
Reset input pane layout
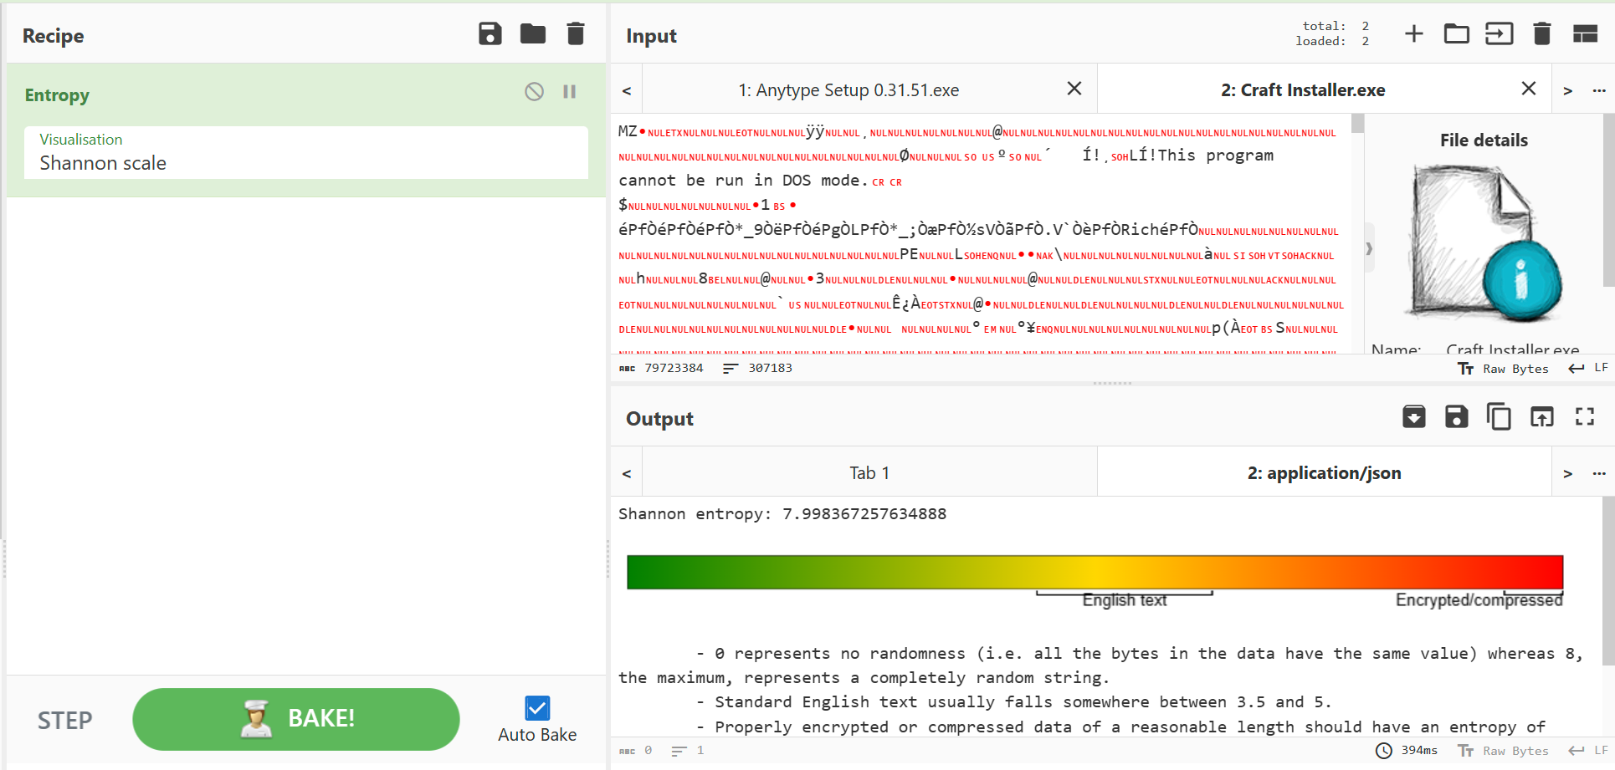(1585, 34)
